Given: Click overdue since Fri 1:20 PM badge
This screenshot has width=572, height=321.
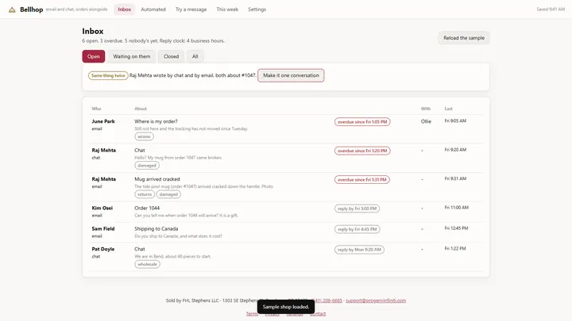Looking at the screenshot, I should tap(362, 151).
